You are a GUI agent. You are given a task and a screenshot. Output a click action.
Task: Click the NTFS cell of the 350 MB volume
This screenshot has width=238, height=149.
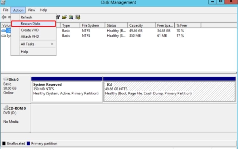coord(86,35)
